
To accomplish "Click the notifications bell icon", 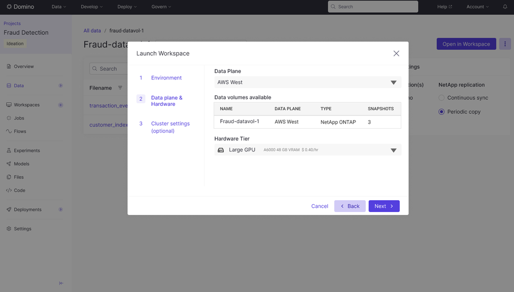I will [505, 7].
